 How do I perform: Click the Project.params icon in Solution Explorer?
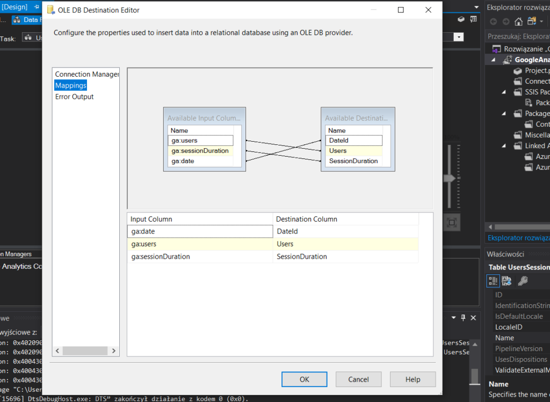pos(518,71)
